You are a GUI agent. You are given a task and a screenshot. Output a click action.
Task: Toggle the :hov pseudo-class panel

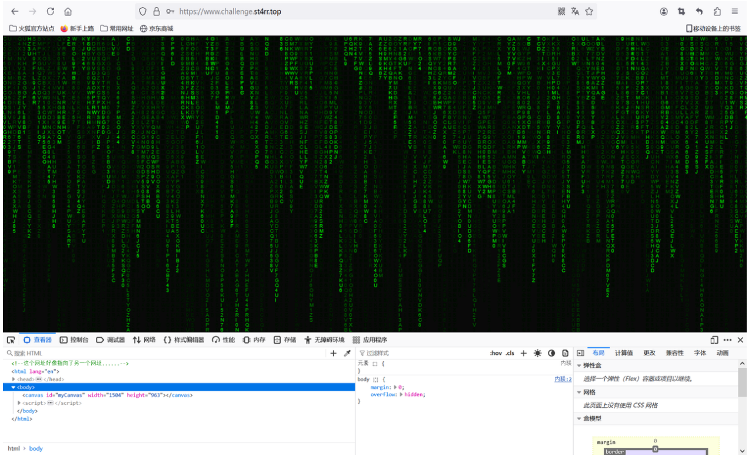point(496,353)
